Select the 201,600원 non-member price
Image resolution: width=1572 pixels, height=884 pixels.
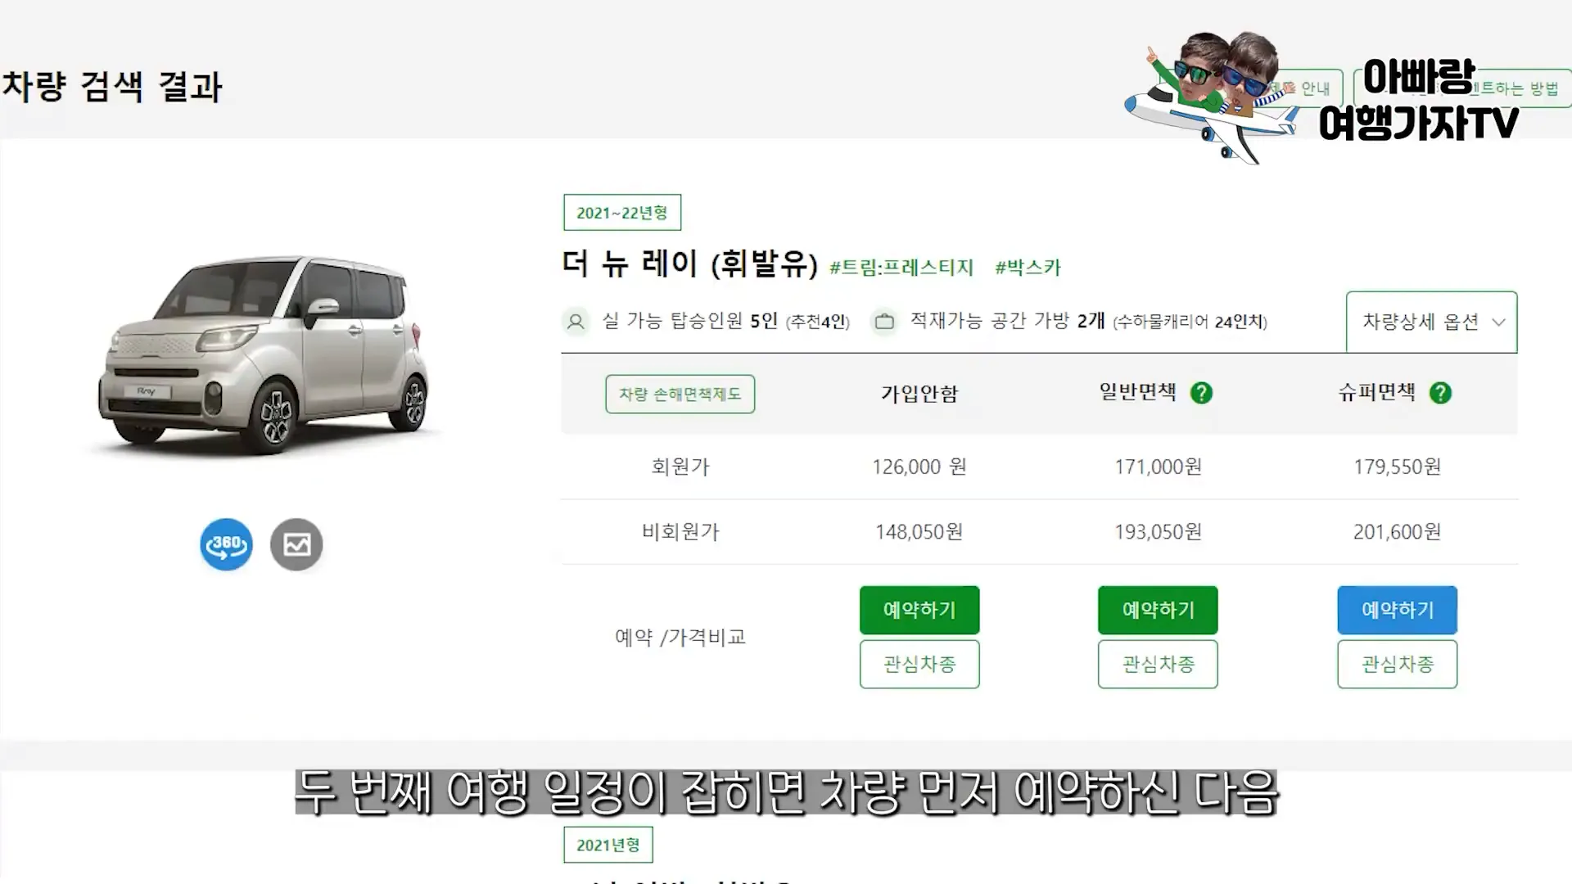[x=1398, y=532]
